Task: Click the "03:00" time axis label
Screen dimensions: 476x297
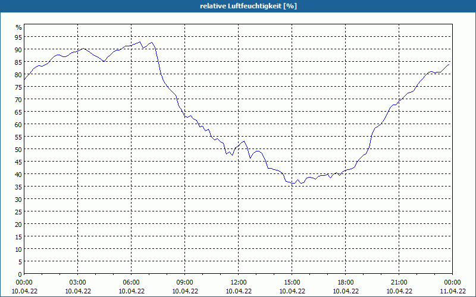Action: (78, 283)
